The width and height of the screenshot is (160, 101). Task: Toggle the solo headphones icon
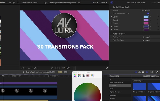pos(143,72)
